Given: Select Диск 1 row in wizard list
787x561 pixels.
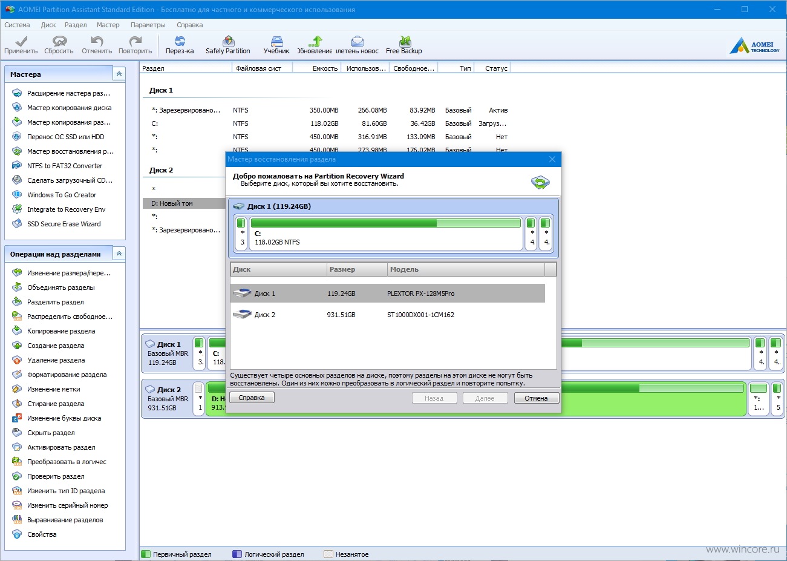Looking at the screenshot, I should pyautogui.click(x=388, y=294).
